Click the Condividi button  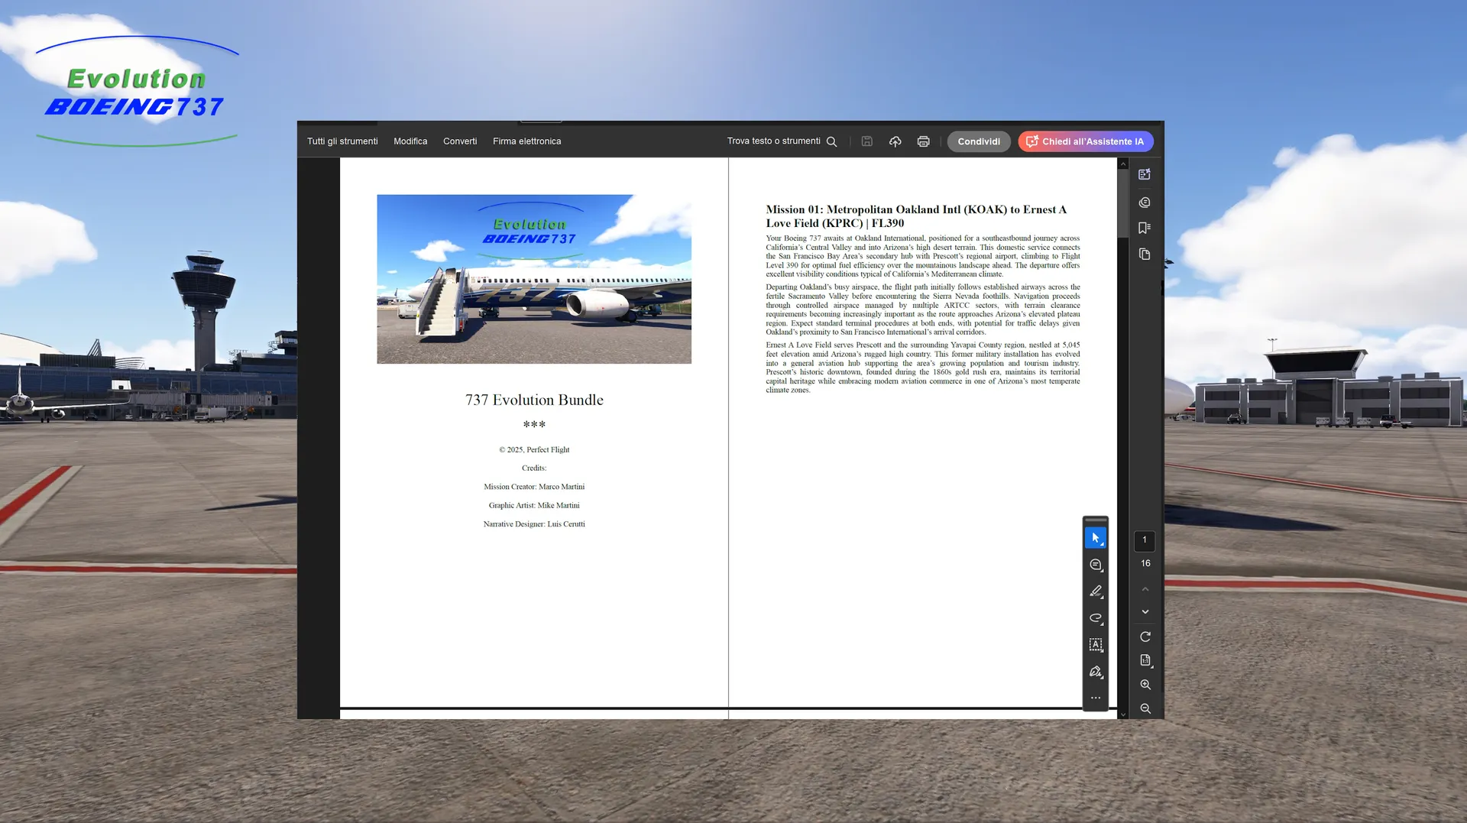979,141
